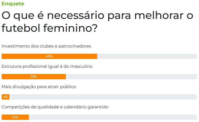Click the green Enquete heading
Viewport: 199px width, 122px height.
pos(13,4)
